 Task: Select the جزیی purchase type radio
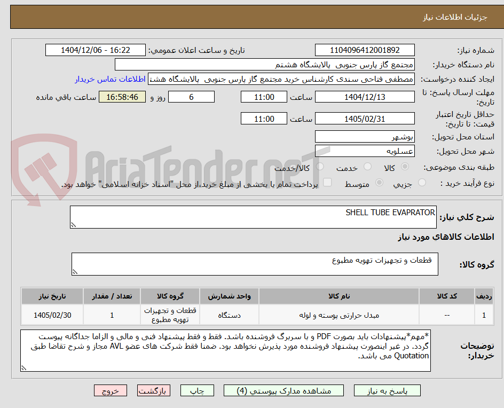(x=422, y=183)
